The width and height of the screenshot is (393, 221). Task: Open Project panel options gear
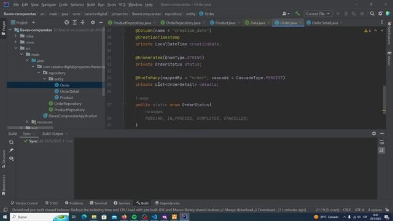pos(93,23)
